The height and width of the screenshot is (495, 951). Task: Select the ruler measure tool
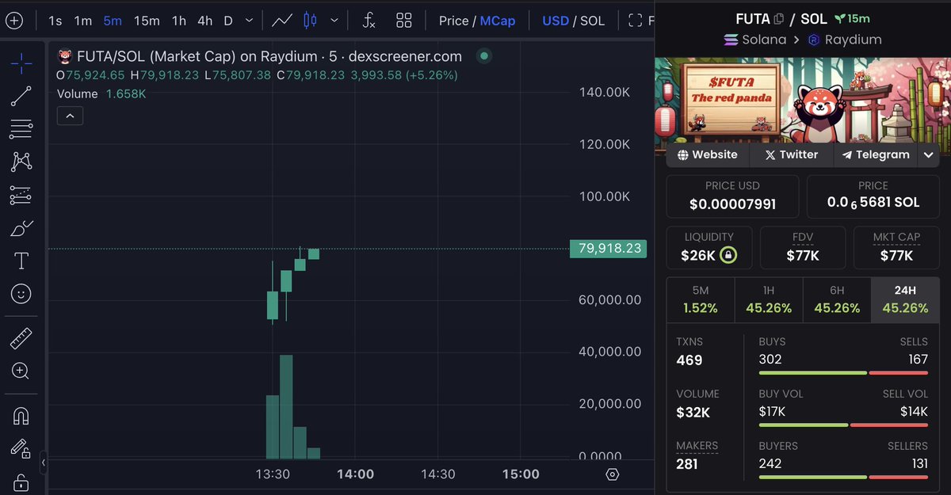[x=21, y=339]
